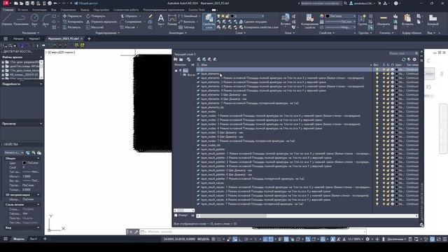Select the Круг circle tool

(x=34, y=20)
